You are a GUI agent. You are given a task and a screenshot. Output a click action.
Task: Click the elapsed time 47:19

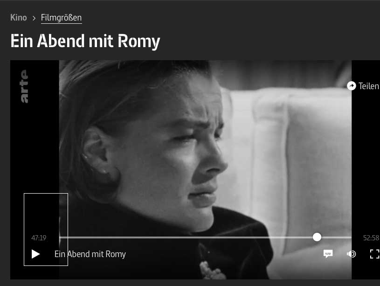point(39,238)
